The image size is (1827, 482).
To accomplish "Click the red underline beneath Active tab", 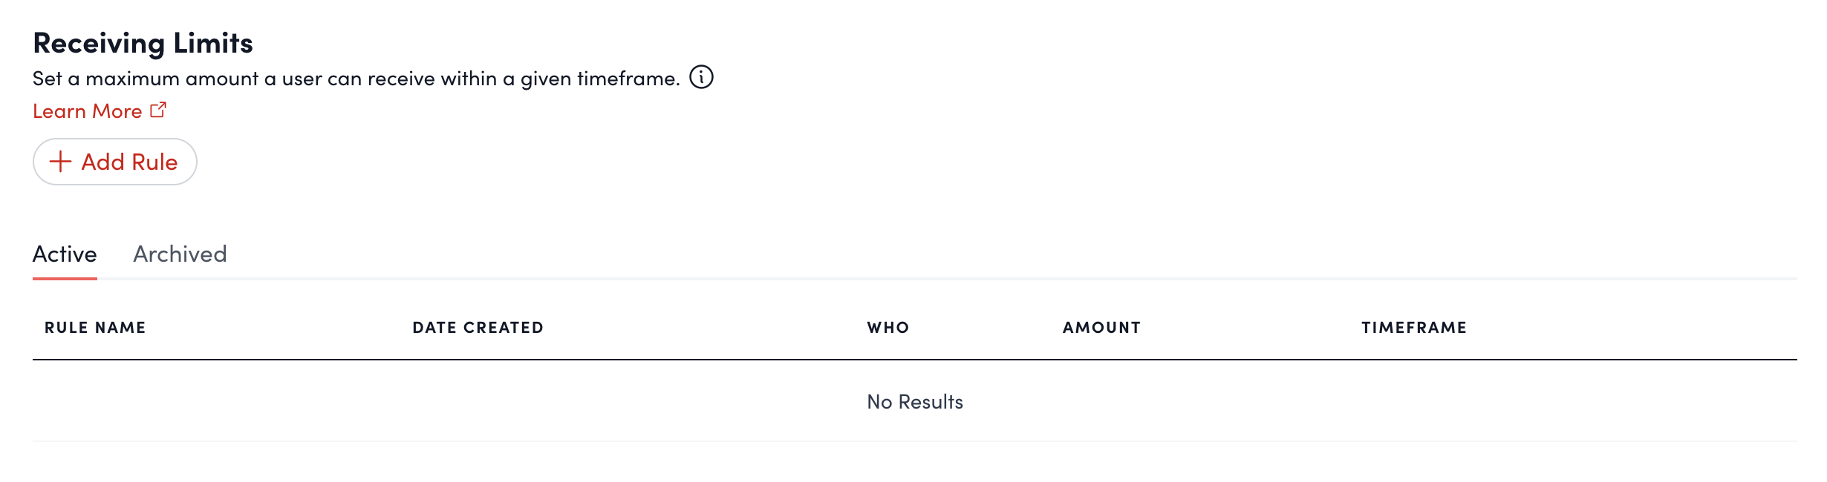I will pos(65,278).
